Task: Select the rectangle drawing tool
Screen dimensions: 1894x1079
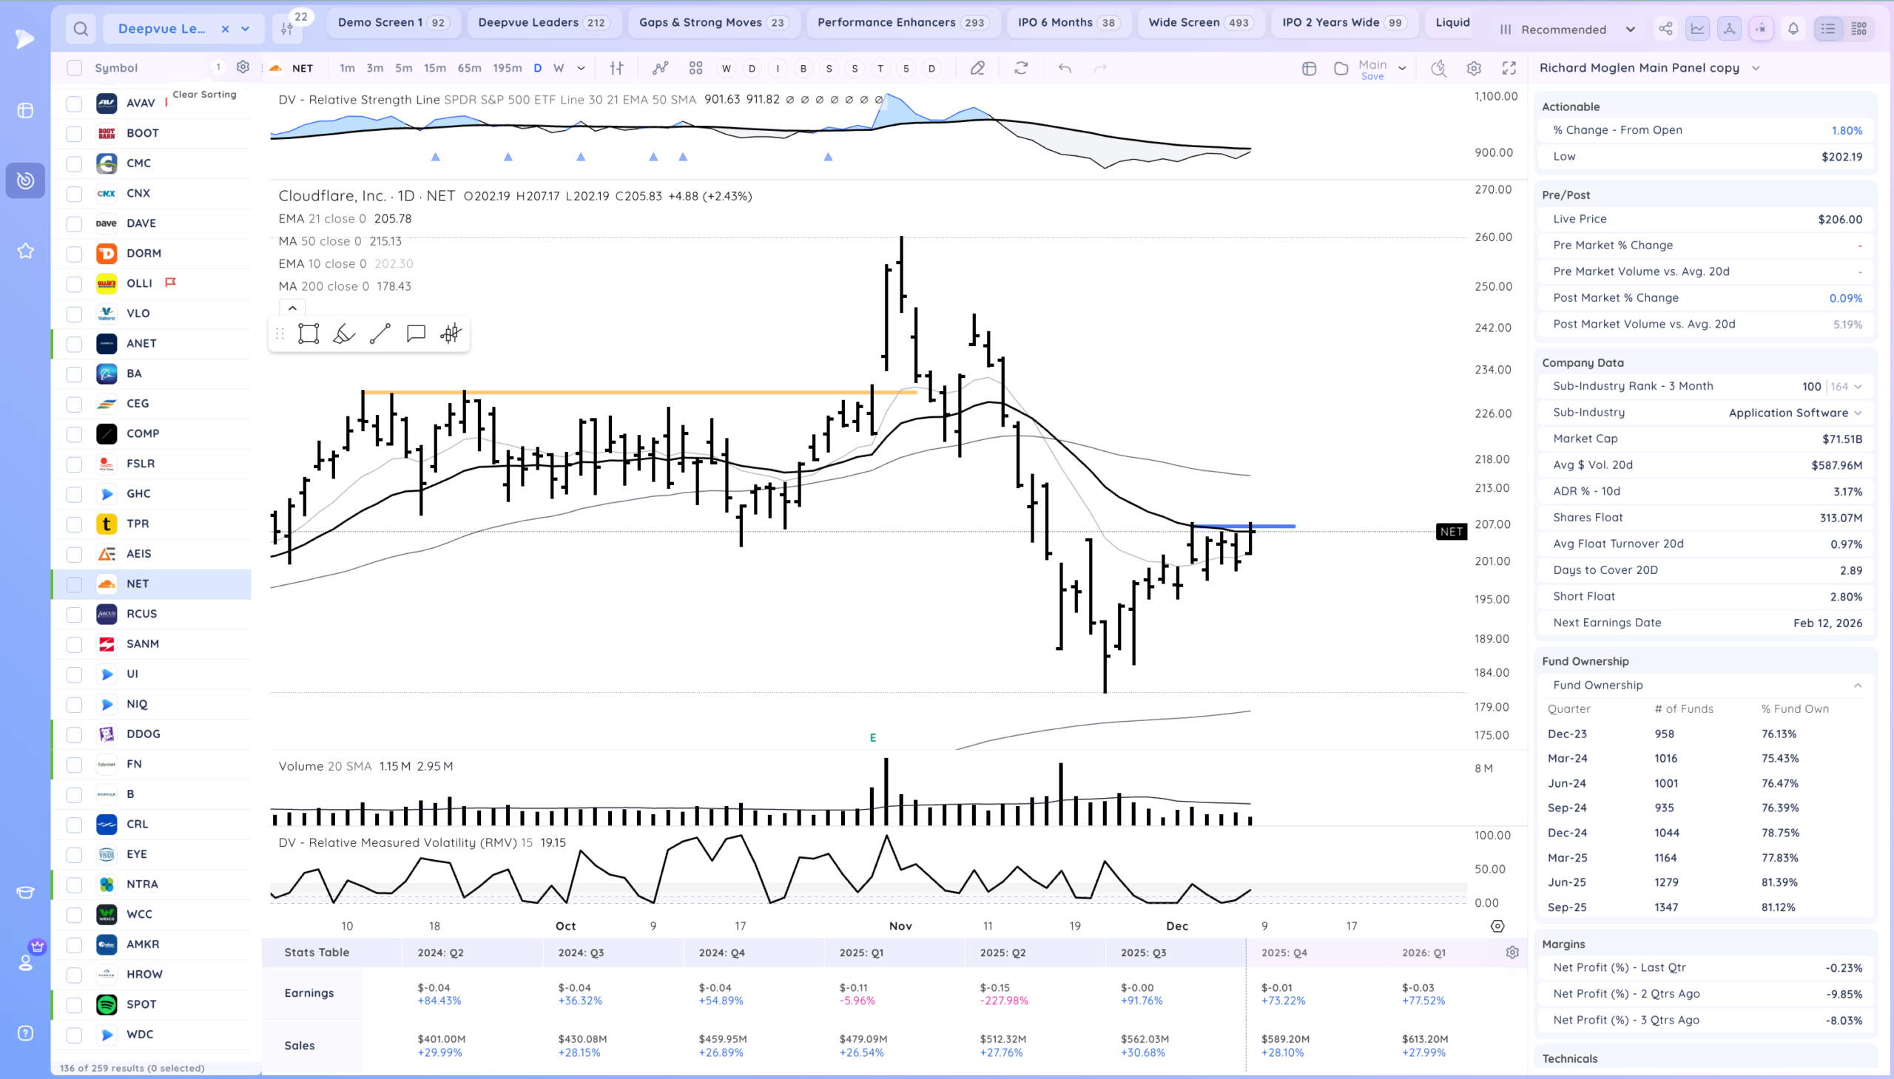Action: click(309, 334)
